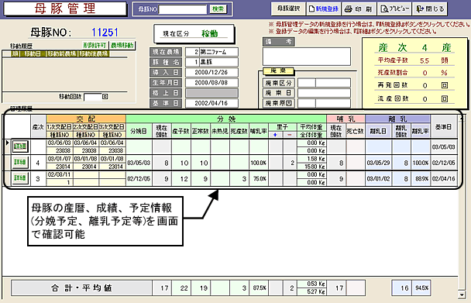471x303 pixels.
Task: Click the 備考 remarks text box
Action: pyautogui.click(x=307, y=57)
